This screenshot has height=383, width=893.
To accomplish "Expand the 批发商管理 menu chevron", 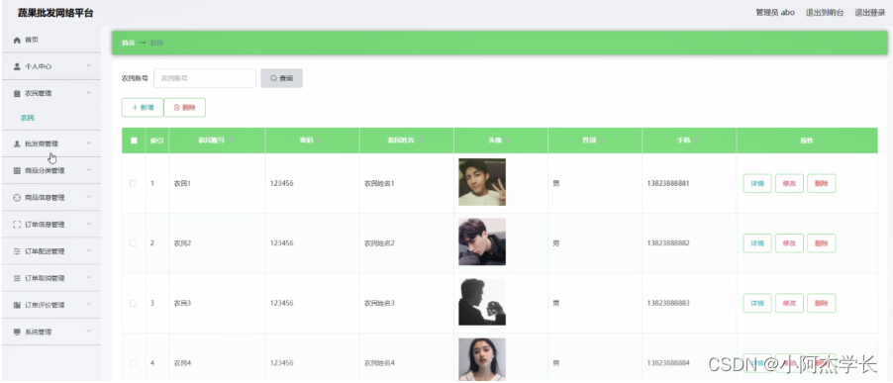I will point(88,144).
